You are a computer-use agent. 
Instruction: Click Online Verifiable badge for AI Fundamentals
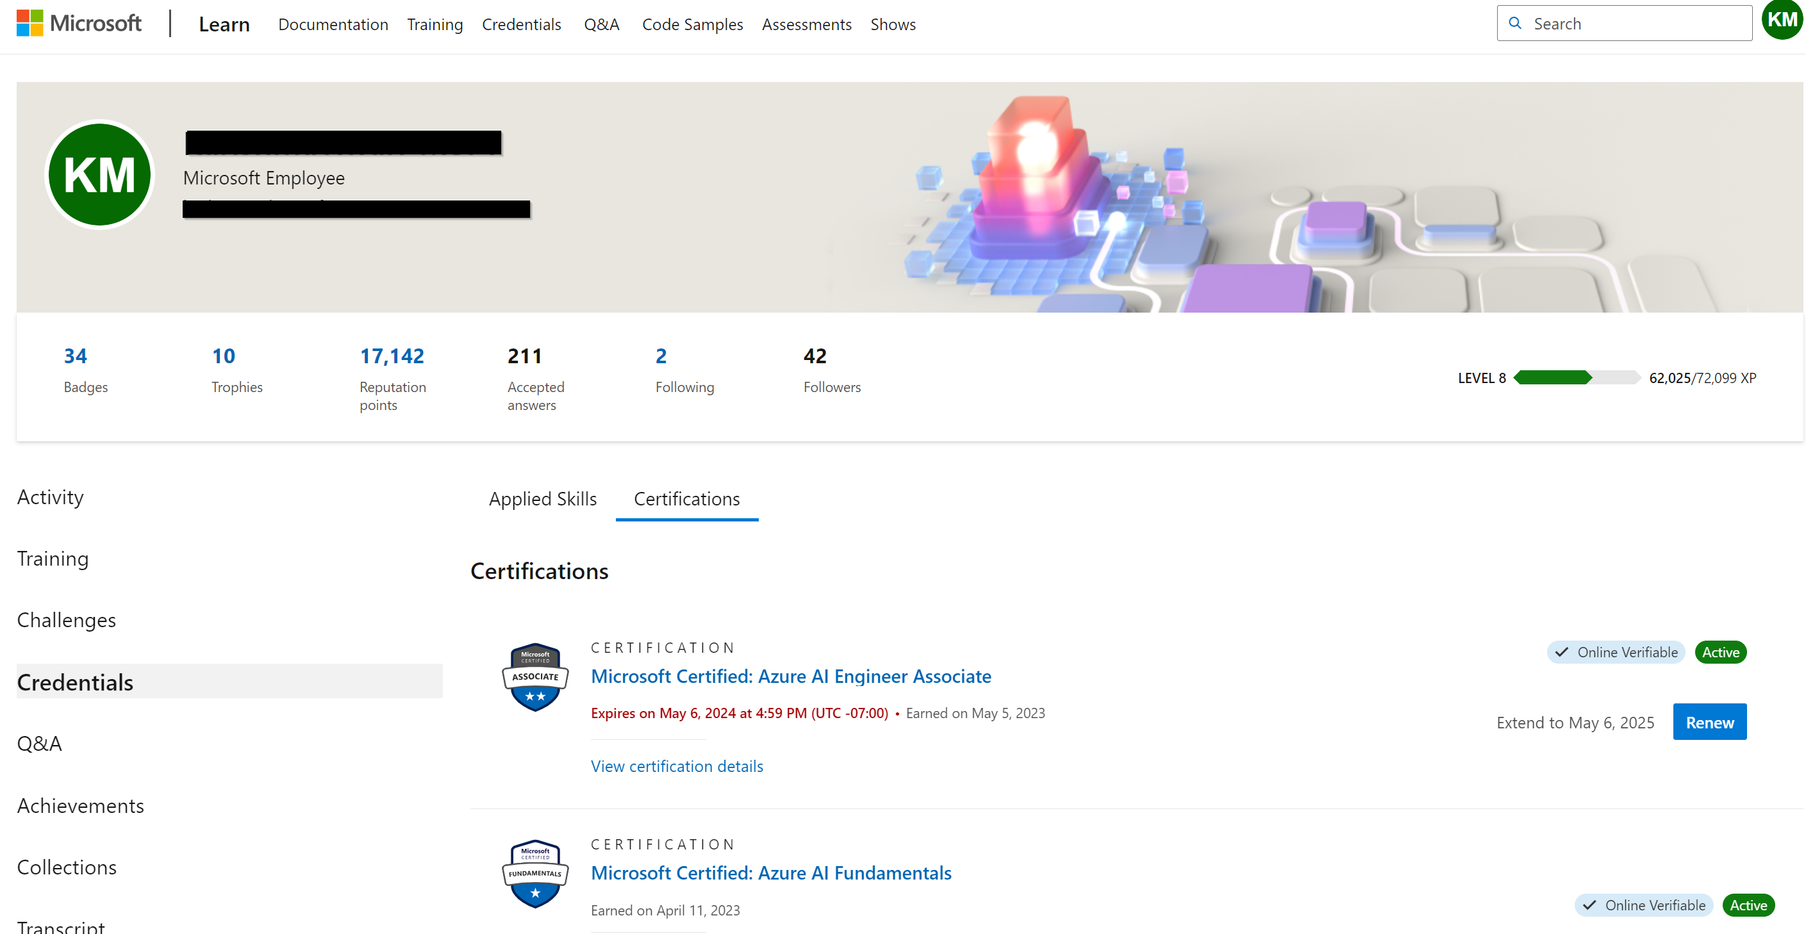coord(1643,905)
